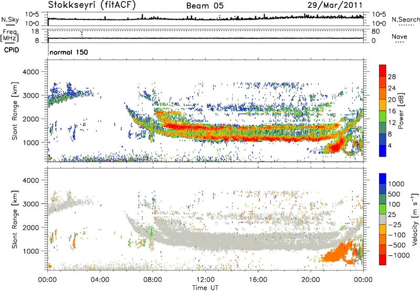
Task: Click the N.Sky legend label
Action: click(10, 19)
